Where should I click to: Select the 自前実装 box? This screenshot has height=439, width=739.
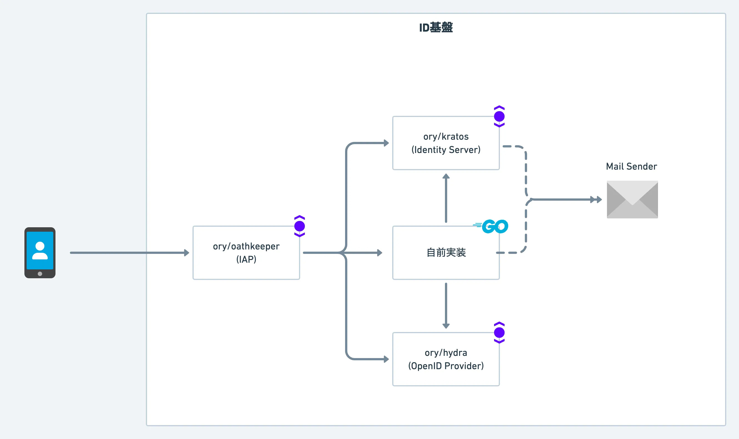coord(446,253)
